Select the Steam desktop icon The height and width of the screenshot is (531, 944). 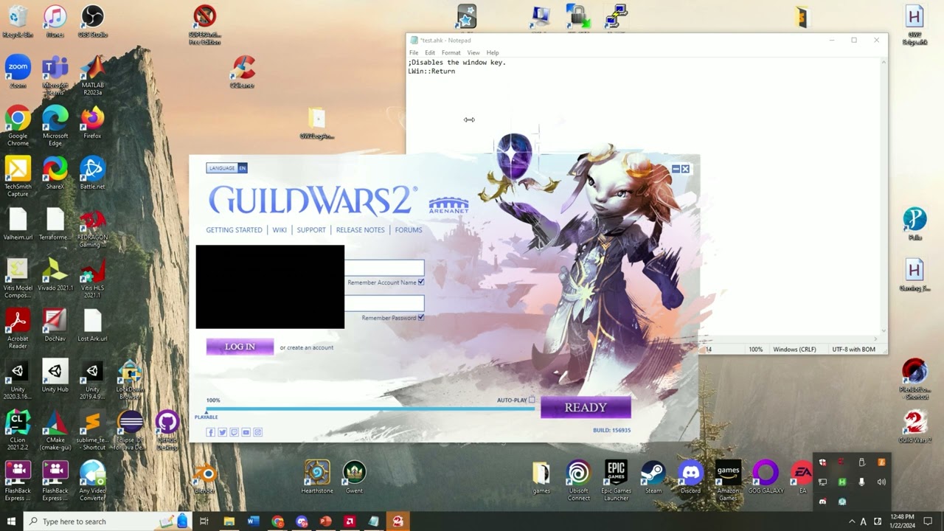pyautogui.click(x=653, y=477)
